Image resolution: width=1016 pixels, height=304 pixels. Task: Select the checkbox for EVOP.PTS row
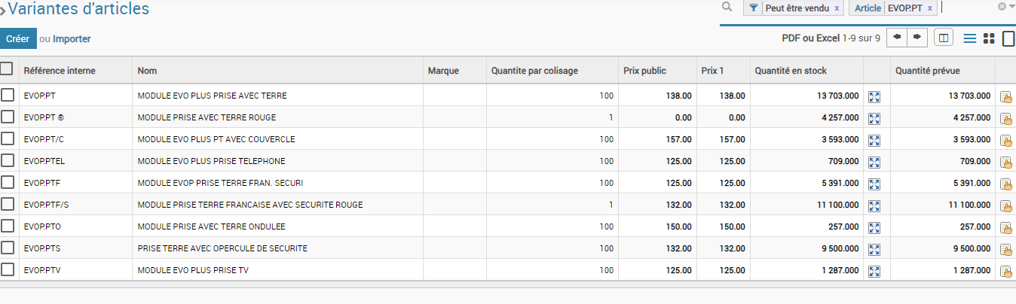point(8,248)
